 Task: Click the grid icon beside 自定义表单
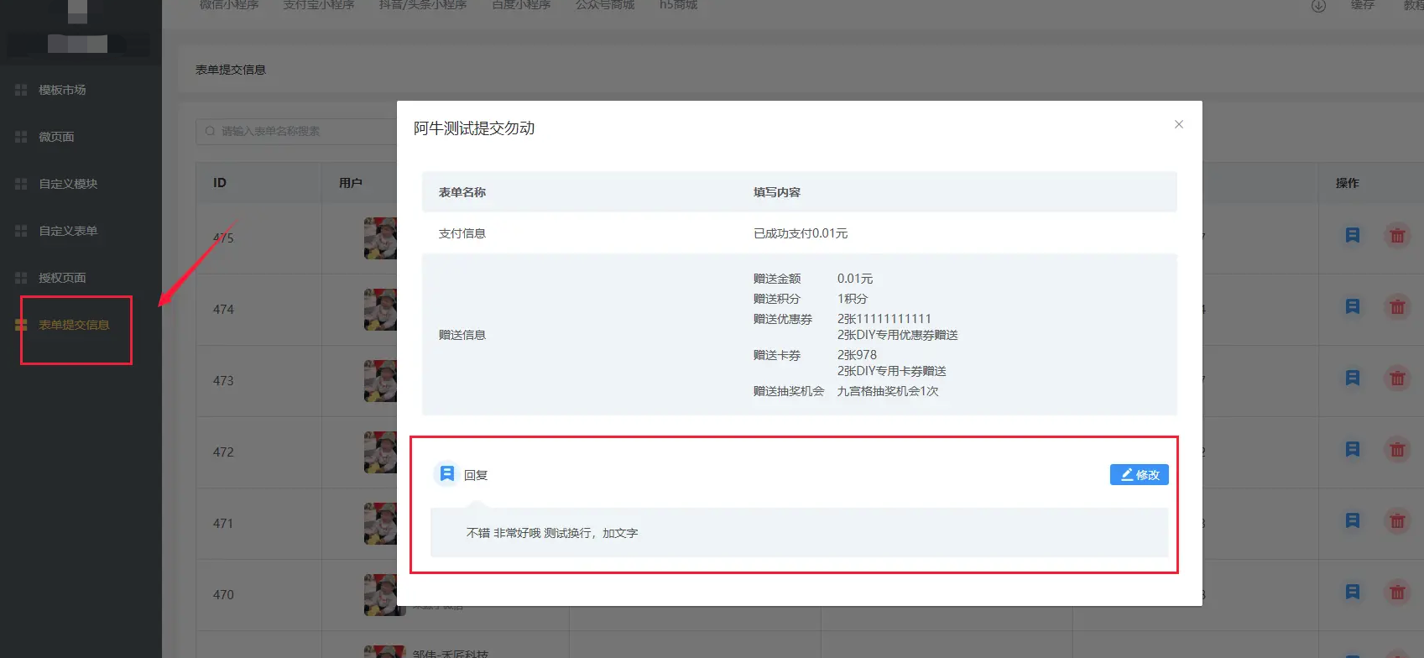click(x=21, y=231)
